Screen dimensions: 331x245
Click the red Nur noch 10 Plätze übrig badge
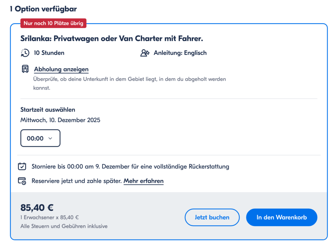(53, 23)
